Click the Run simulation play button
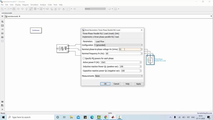This screenshot has width=213, height=120. coord(56,9)
